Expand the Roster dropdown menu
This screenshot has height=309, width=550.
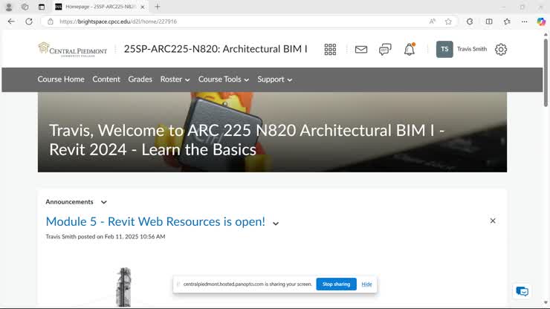175,79
